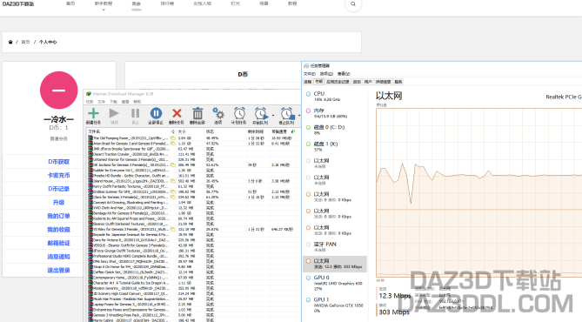Click the pink user avatar circle
Image resolution: width=582 pixels, height=322 pixels.
click(58, 91)
